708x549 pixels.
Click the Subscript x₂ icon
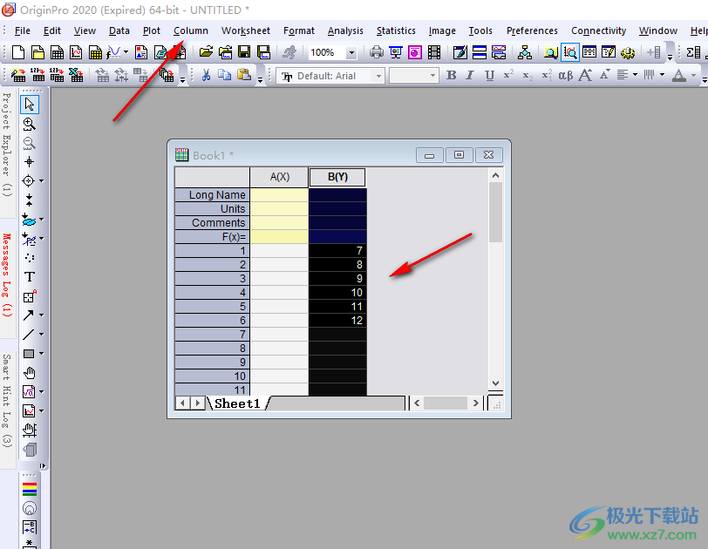[x=528, y=75]
